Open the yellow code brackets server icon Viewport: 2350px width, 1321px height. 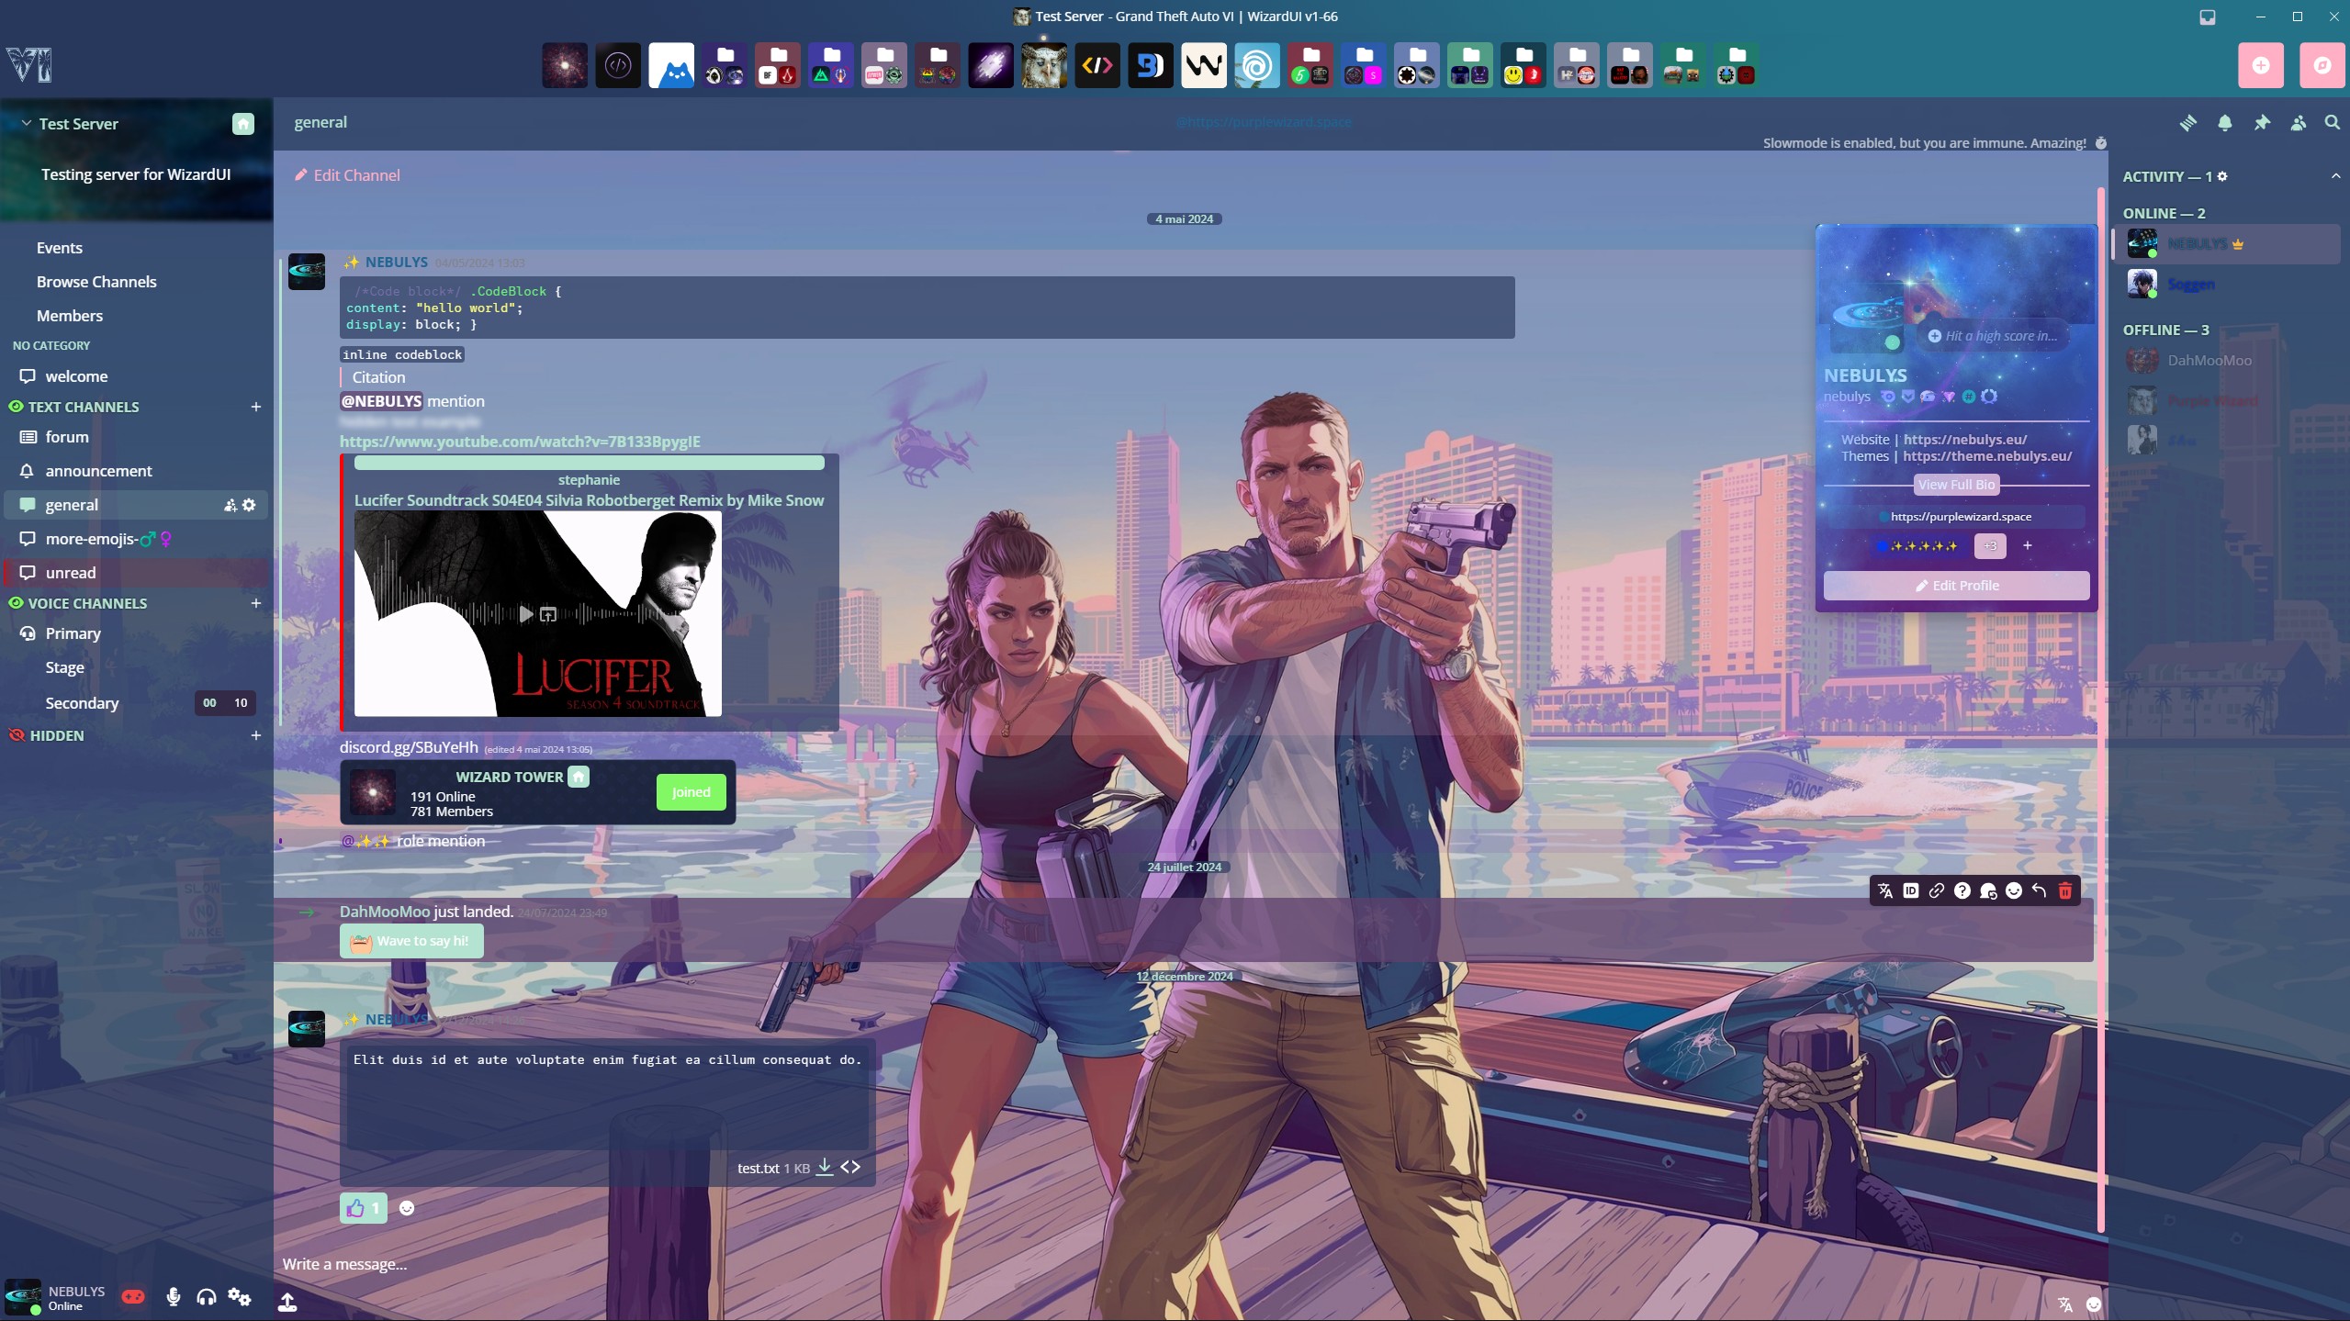(1097, 65)
